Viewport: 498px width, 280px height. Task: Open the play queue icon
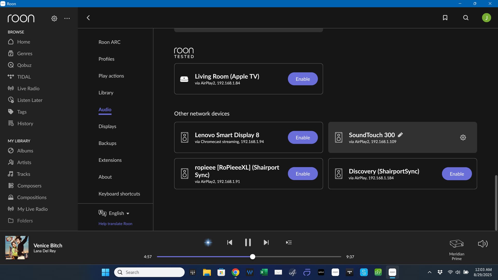click(289, 242)
